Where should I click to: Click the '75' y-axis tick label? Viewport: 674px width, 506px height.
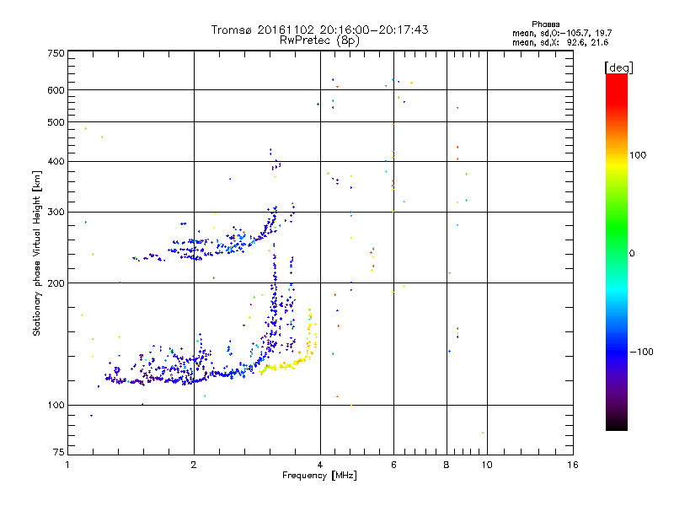point(59,452)
